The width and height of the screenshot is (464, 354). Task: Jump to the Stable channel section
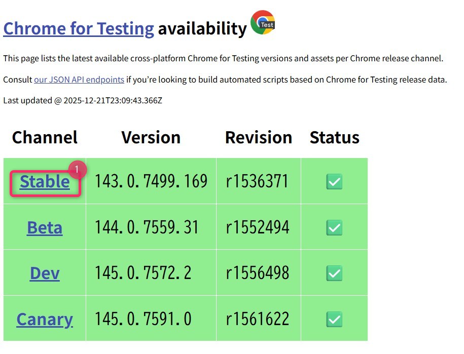[x=45, y=182]
